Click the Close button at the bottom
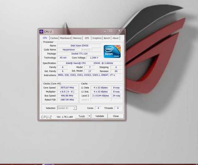 pos(116,116)
